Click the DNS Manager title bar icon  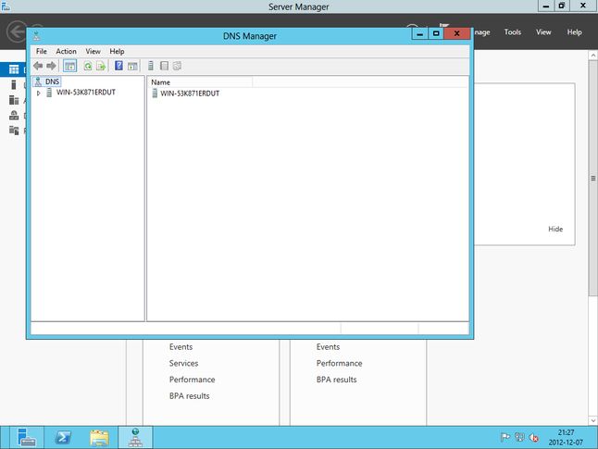click(x=37, y=36)
